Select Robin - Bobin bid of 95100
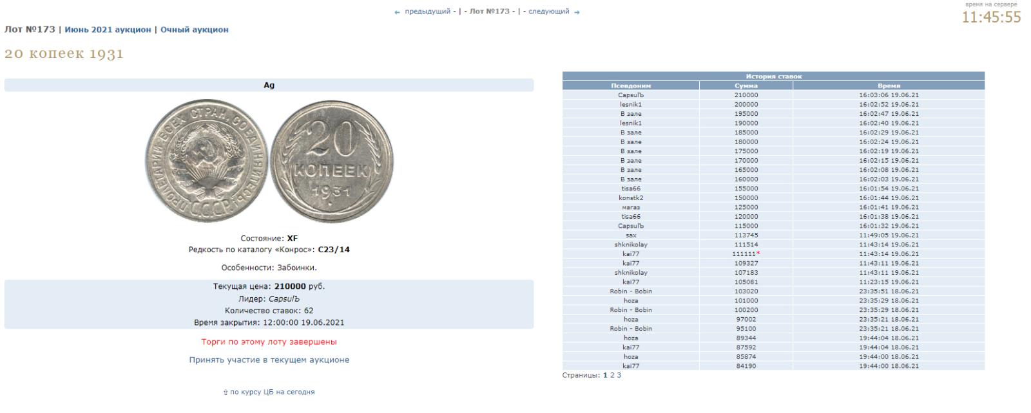The height and width of the screenshot is (413, 1031). pyautogui.click(x=746, y=328)
